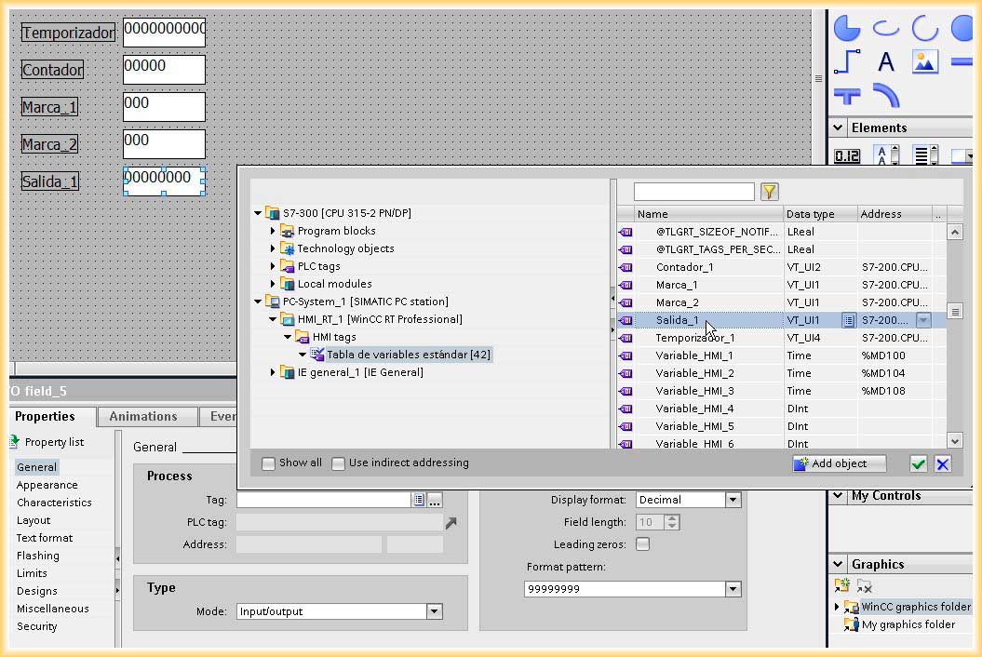Open the Display format dropdown
The image size is (982, 657).
(x=733, y=500)
